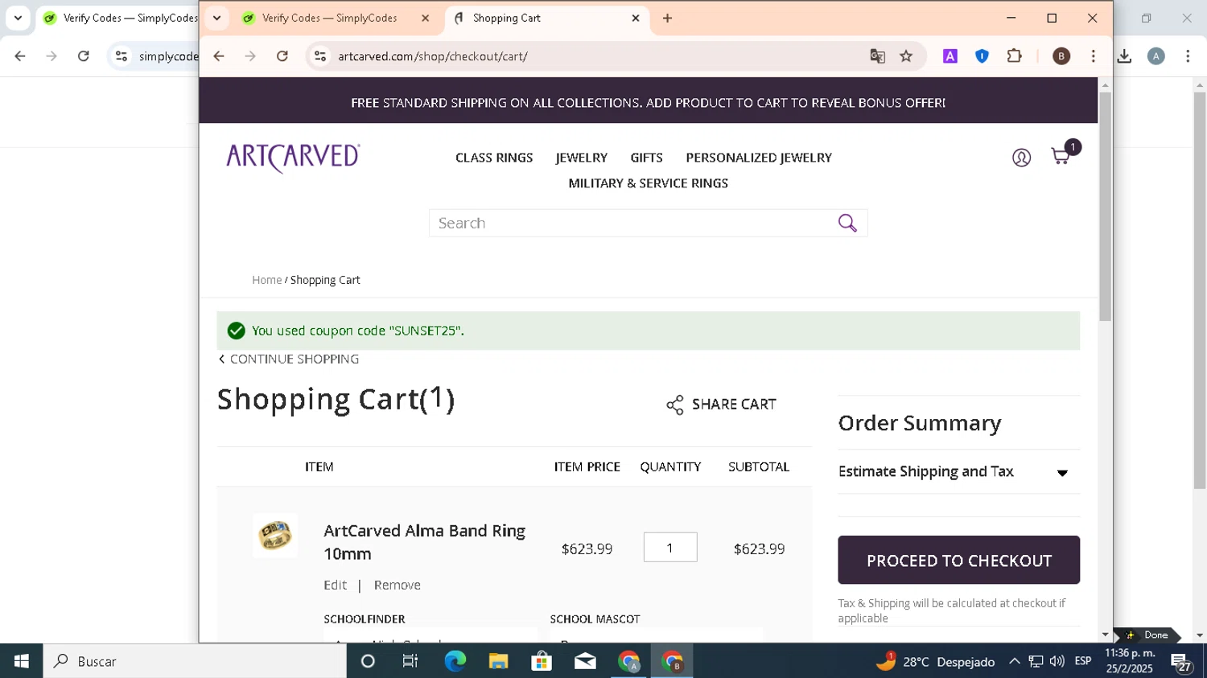Image resolution: width=1207 pixels, height=678 pixels.
Task: Open Class Rings menu
Action: pos(494,158)
